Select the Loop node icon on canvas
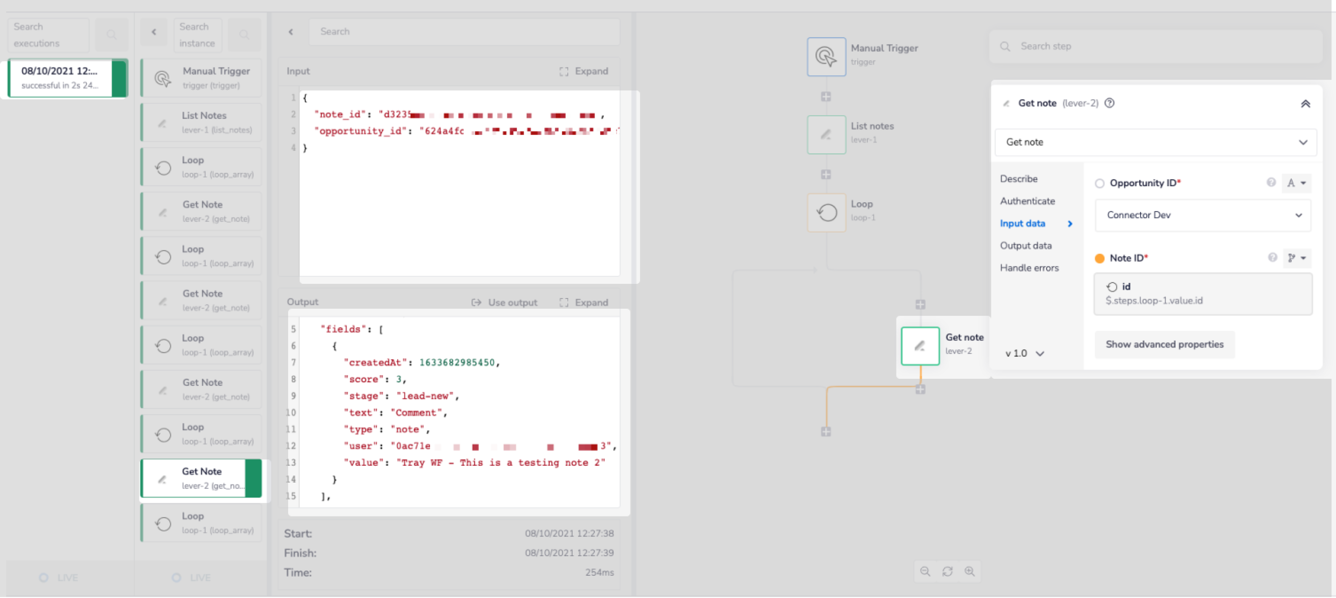The width and height of the screenshot is (1336, 598). click(826, 212)
